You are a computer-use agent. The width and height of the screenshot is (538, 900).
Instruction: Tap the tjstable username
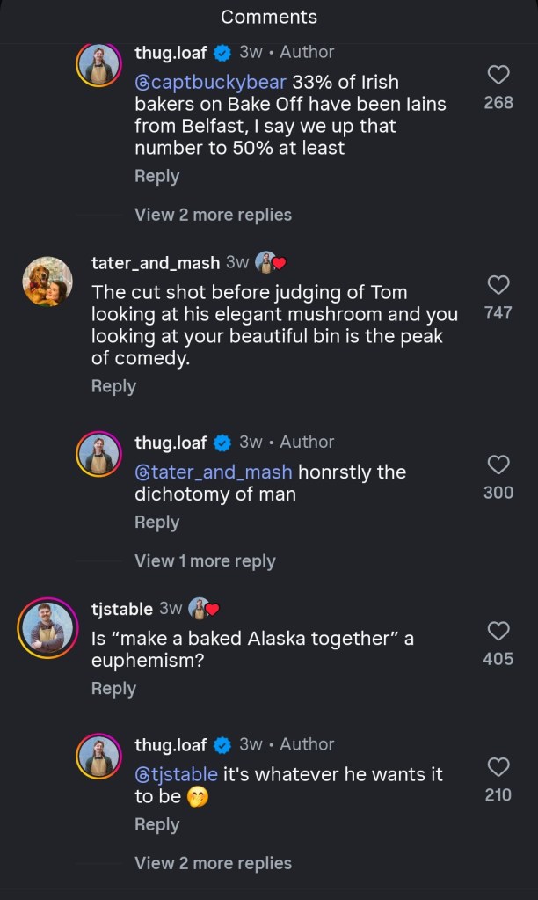pos(122,609)
